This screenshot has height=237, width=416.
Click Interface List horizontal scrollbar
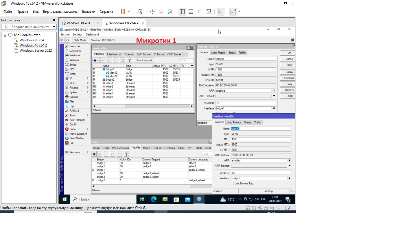pyautogui.click(x=143, y=106)
